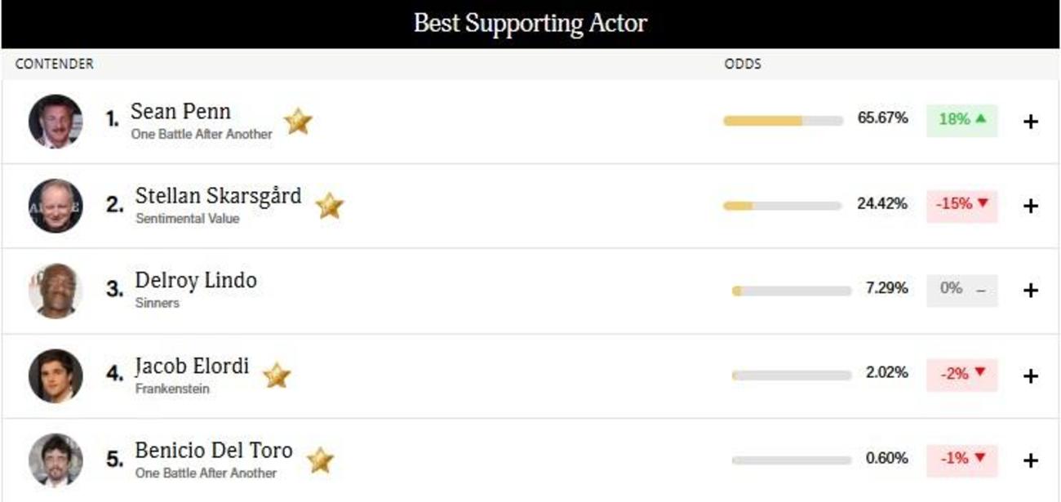This screenshot has height=502, width=1061.
Task: Click Stellan Skarsgård's profile photo
Action: 55,206
